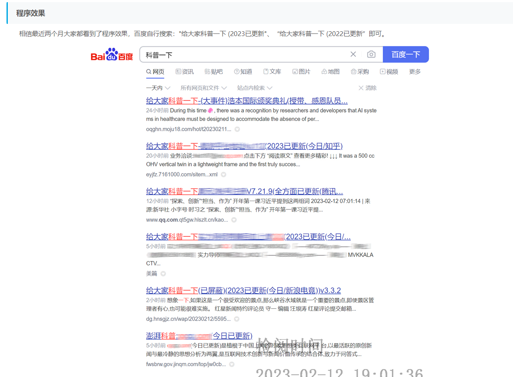Switch to the 资讯 tab
This screenshot has height=377, width=513.
184,72
